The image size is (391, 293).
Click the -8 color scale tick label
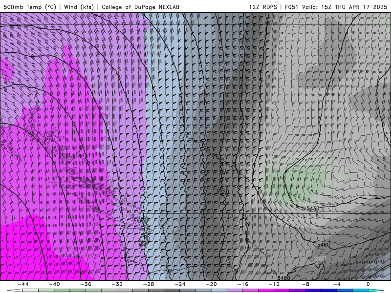305,284
